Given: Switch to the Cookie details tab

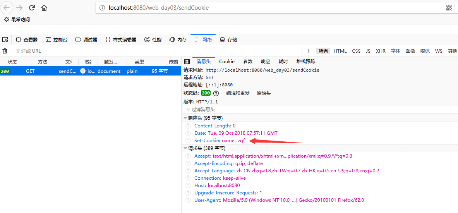Looking at the screenshot, I should [227, 61].
